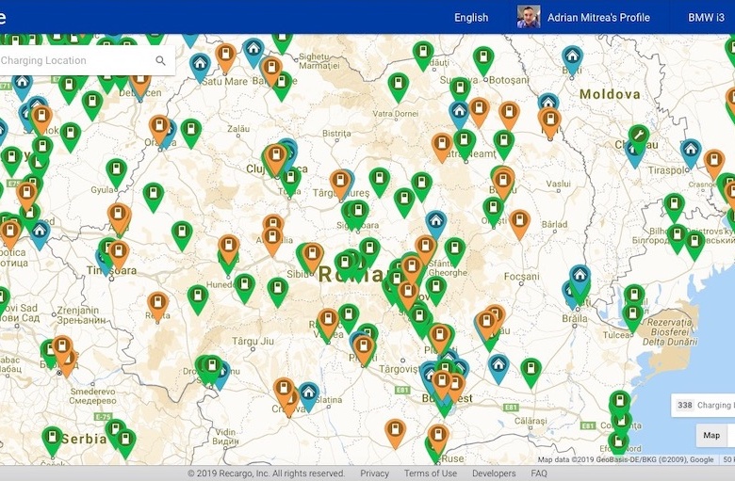Open the BMW i3 vehicle selector
735x481 pixels.
pos(707,17)
